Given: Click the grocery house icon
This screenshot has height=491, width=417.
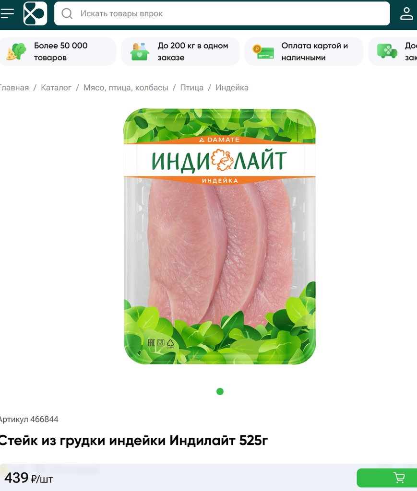Looking at the screenshot, I should pos(140,52).
